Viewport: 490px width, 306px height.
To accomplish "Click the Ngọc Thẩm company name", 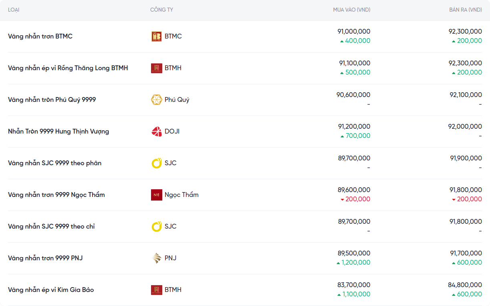I will pyautogui.click(x=181, y=195).
